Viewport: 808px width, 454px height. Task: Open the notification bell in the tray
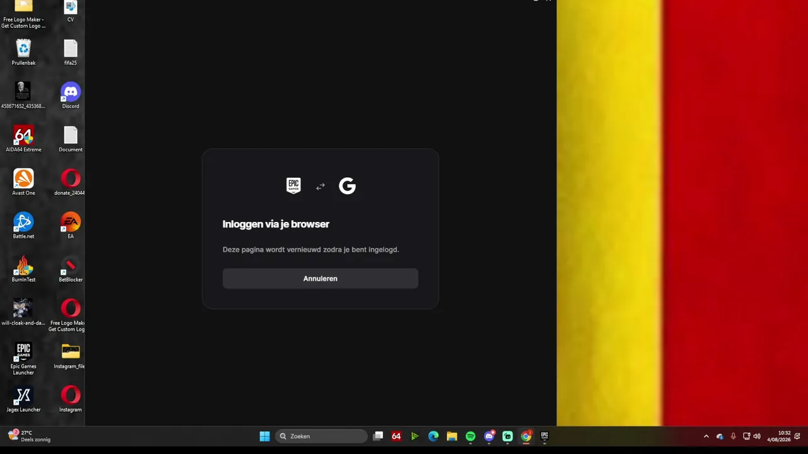798,436
